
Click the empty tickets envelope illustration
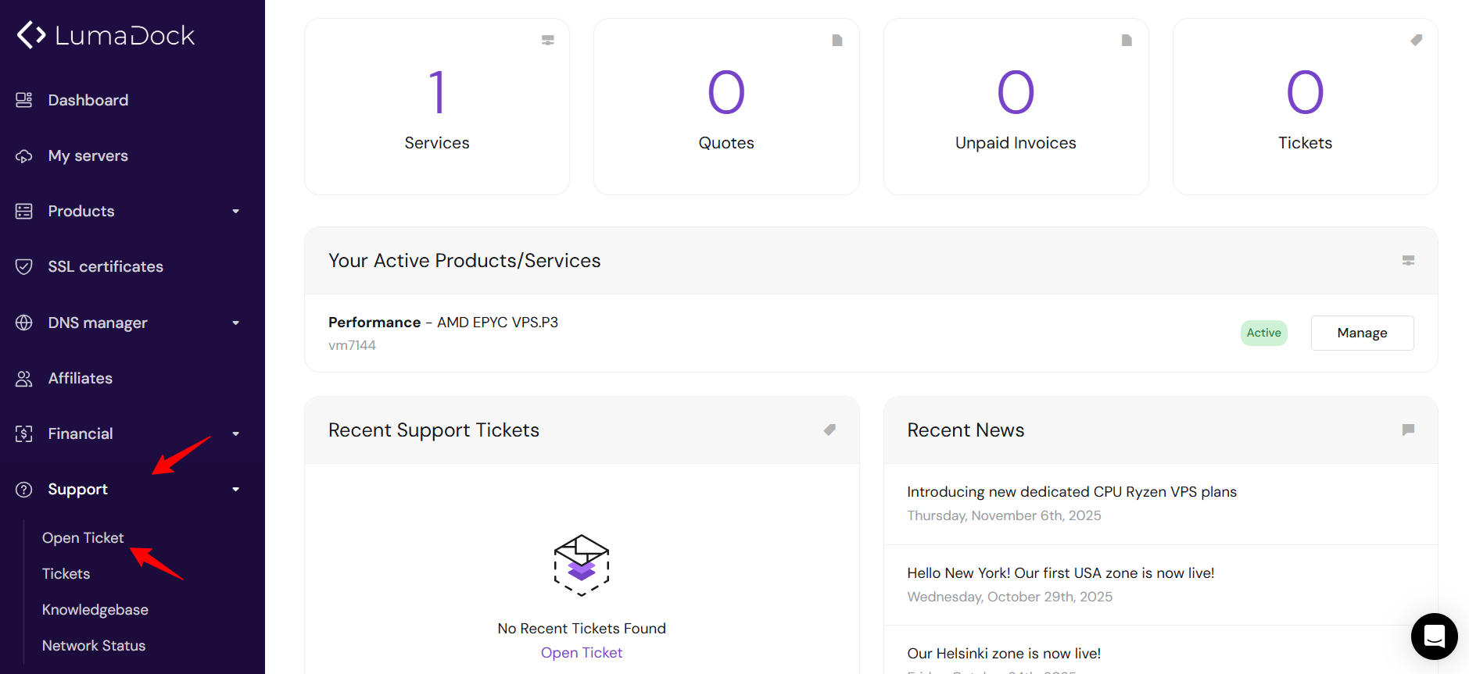point(582,565)
